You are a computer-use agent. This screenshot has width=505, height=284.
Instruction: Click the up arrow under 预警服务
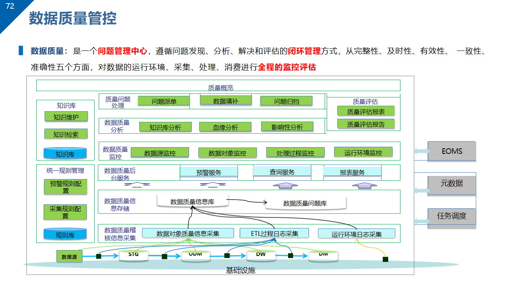pos(213,184)
